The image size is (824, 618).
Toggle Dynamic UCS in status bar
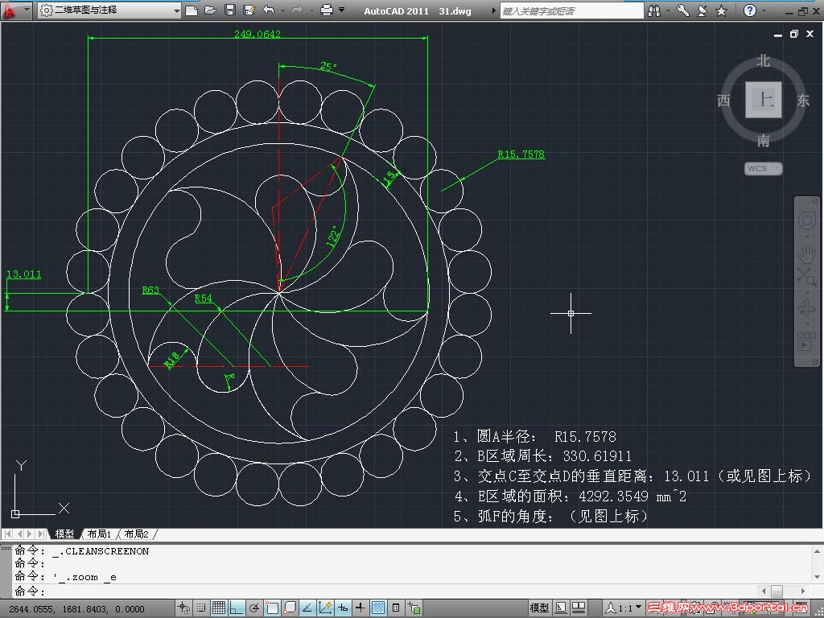[325, 608]
